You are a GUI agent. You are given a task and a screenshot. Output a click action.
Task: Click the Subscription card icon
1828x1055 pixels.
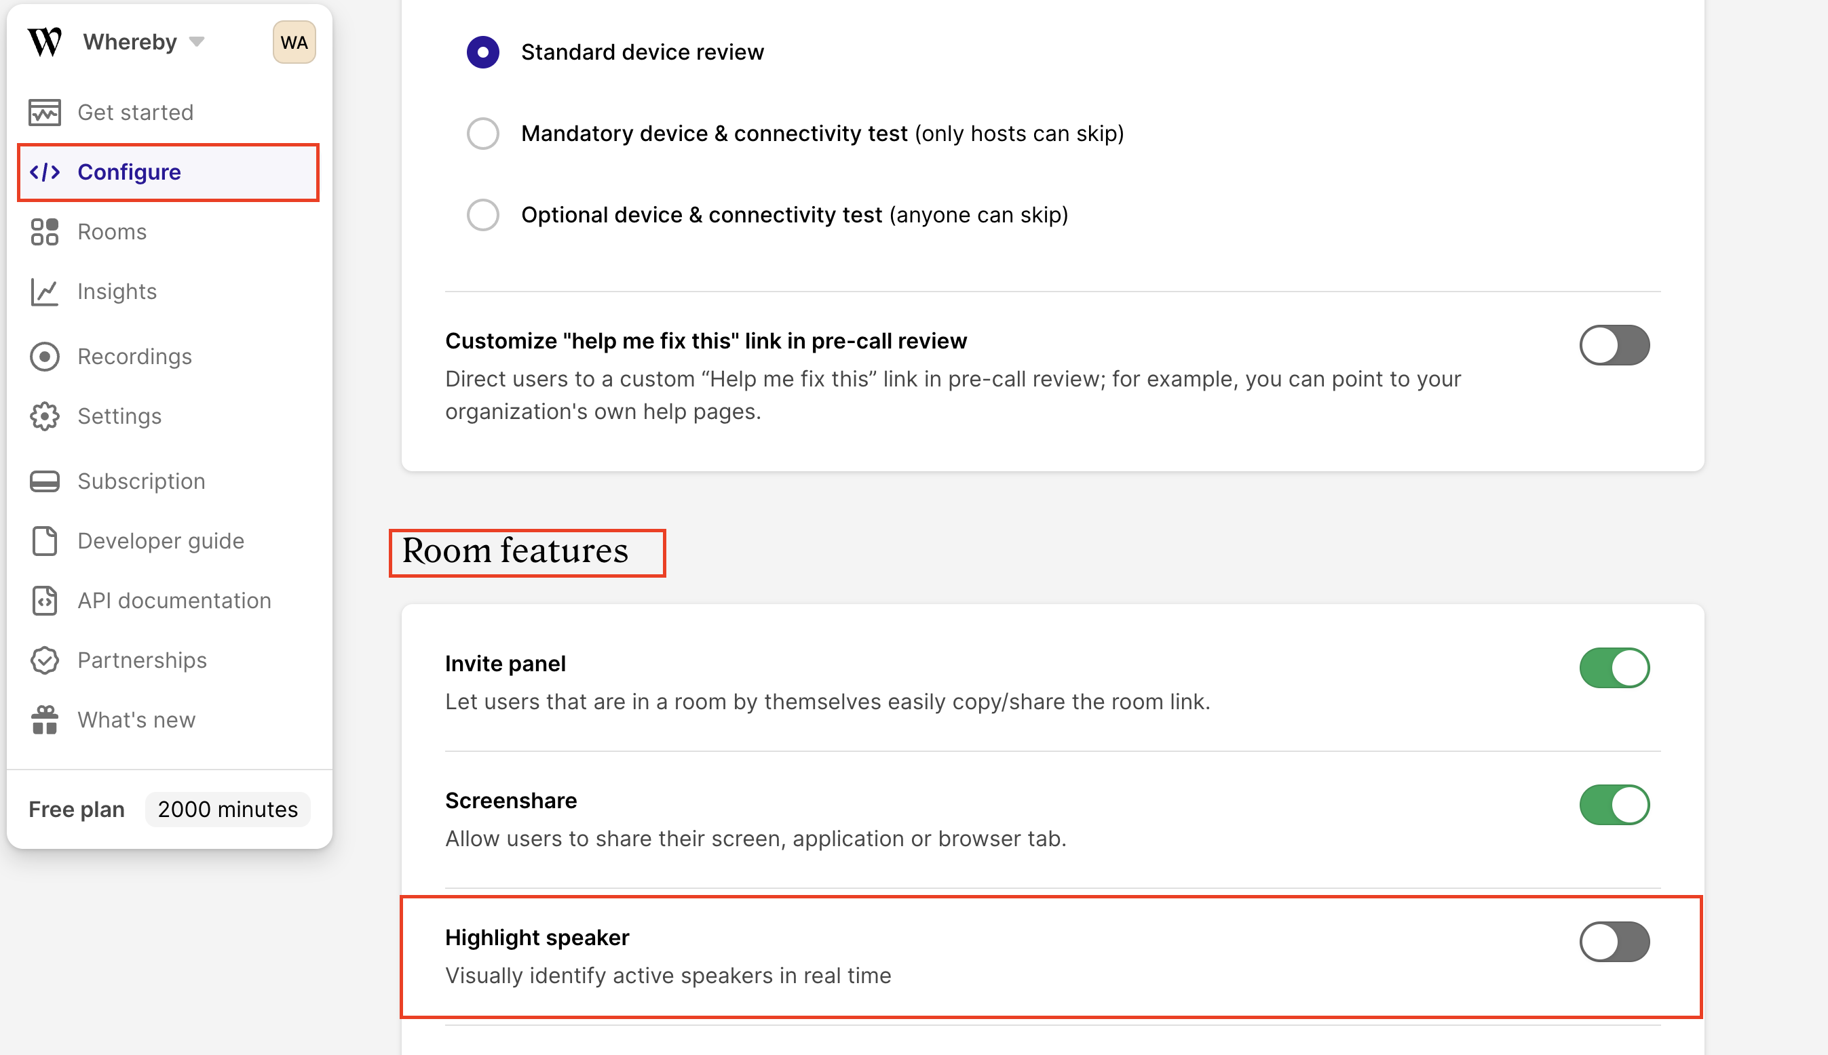45,481
